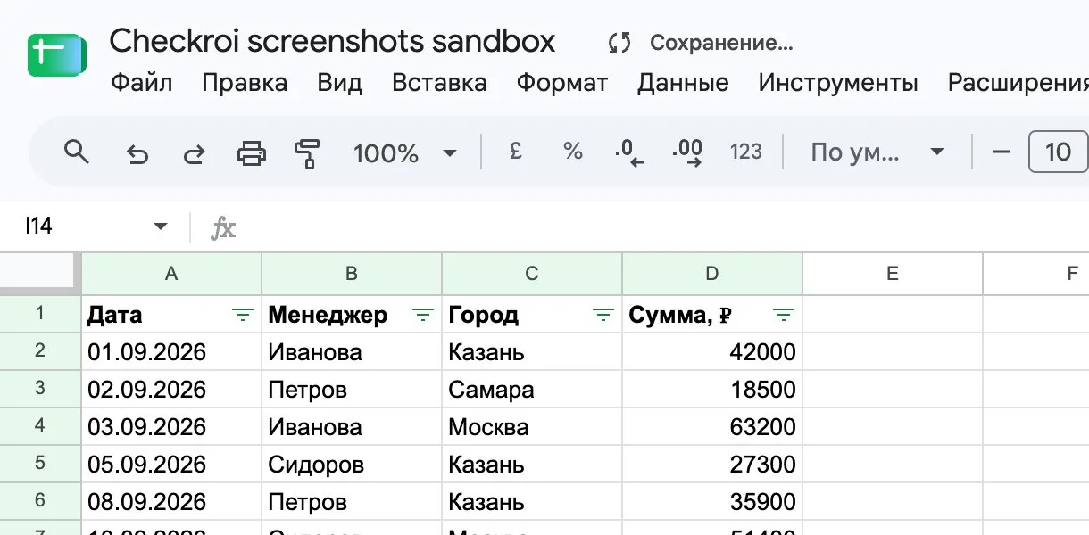This screenshot has width=1089, height=535.
Task: Select column E header
Action: click(x=893, y=274)
